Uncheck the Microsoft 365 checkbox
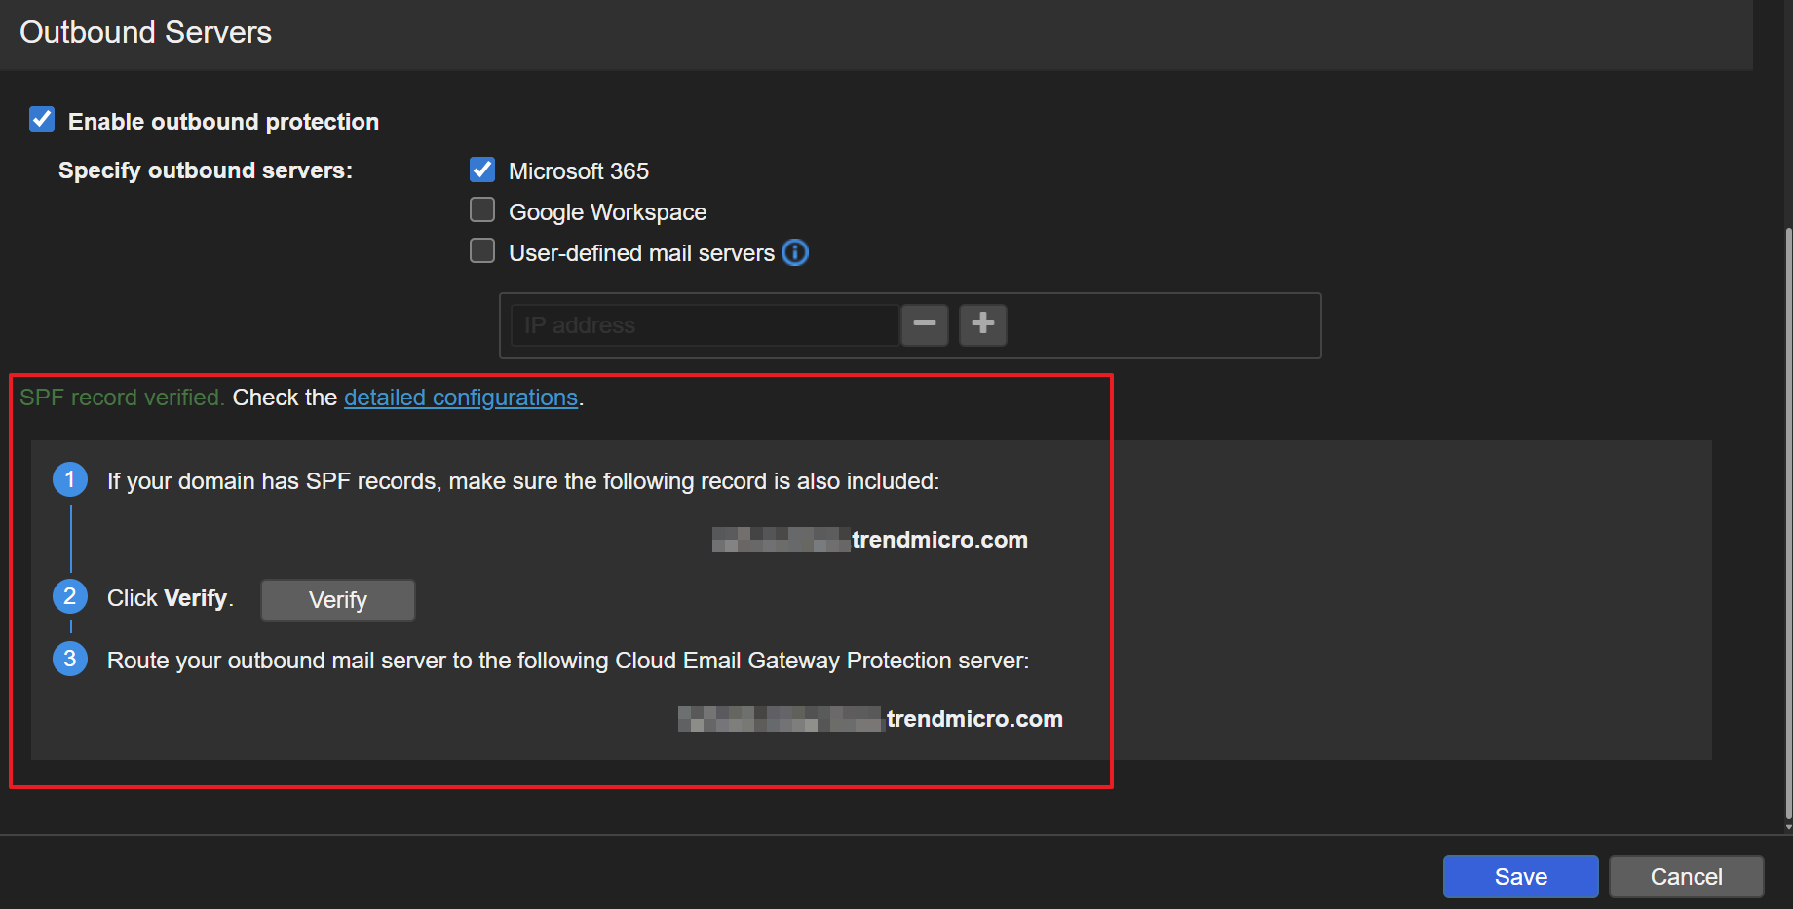This screenshot has width=1793, height=909. click(x=482, y=170)
